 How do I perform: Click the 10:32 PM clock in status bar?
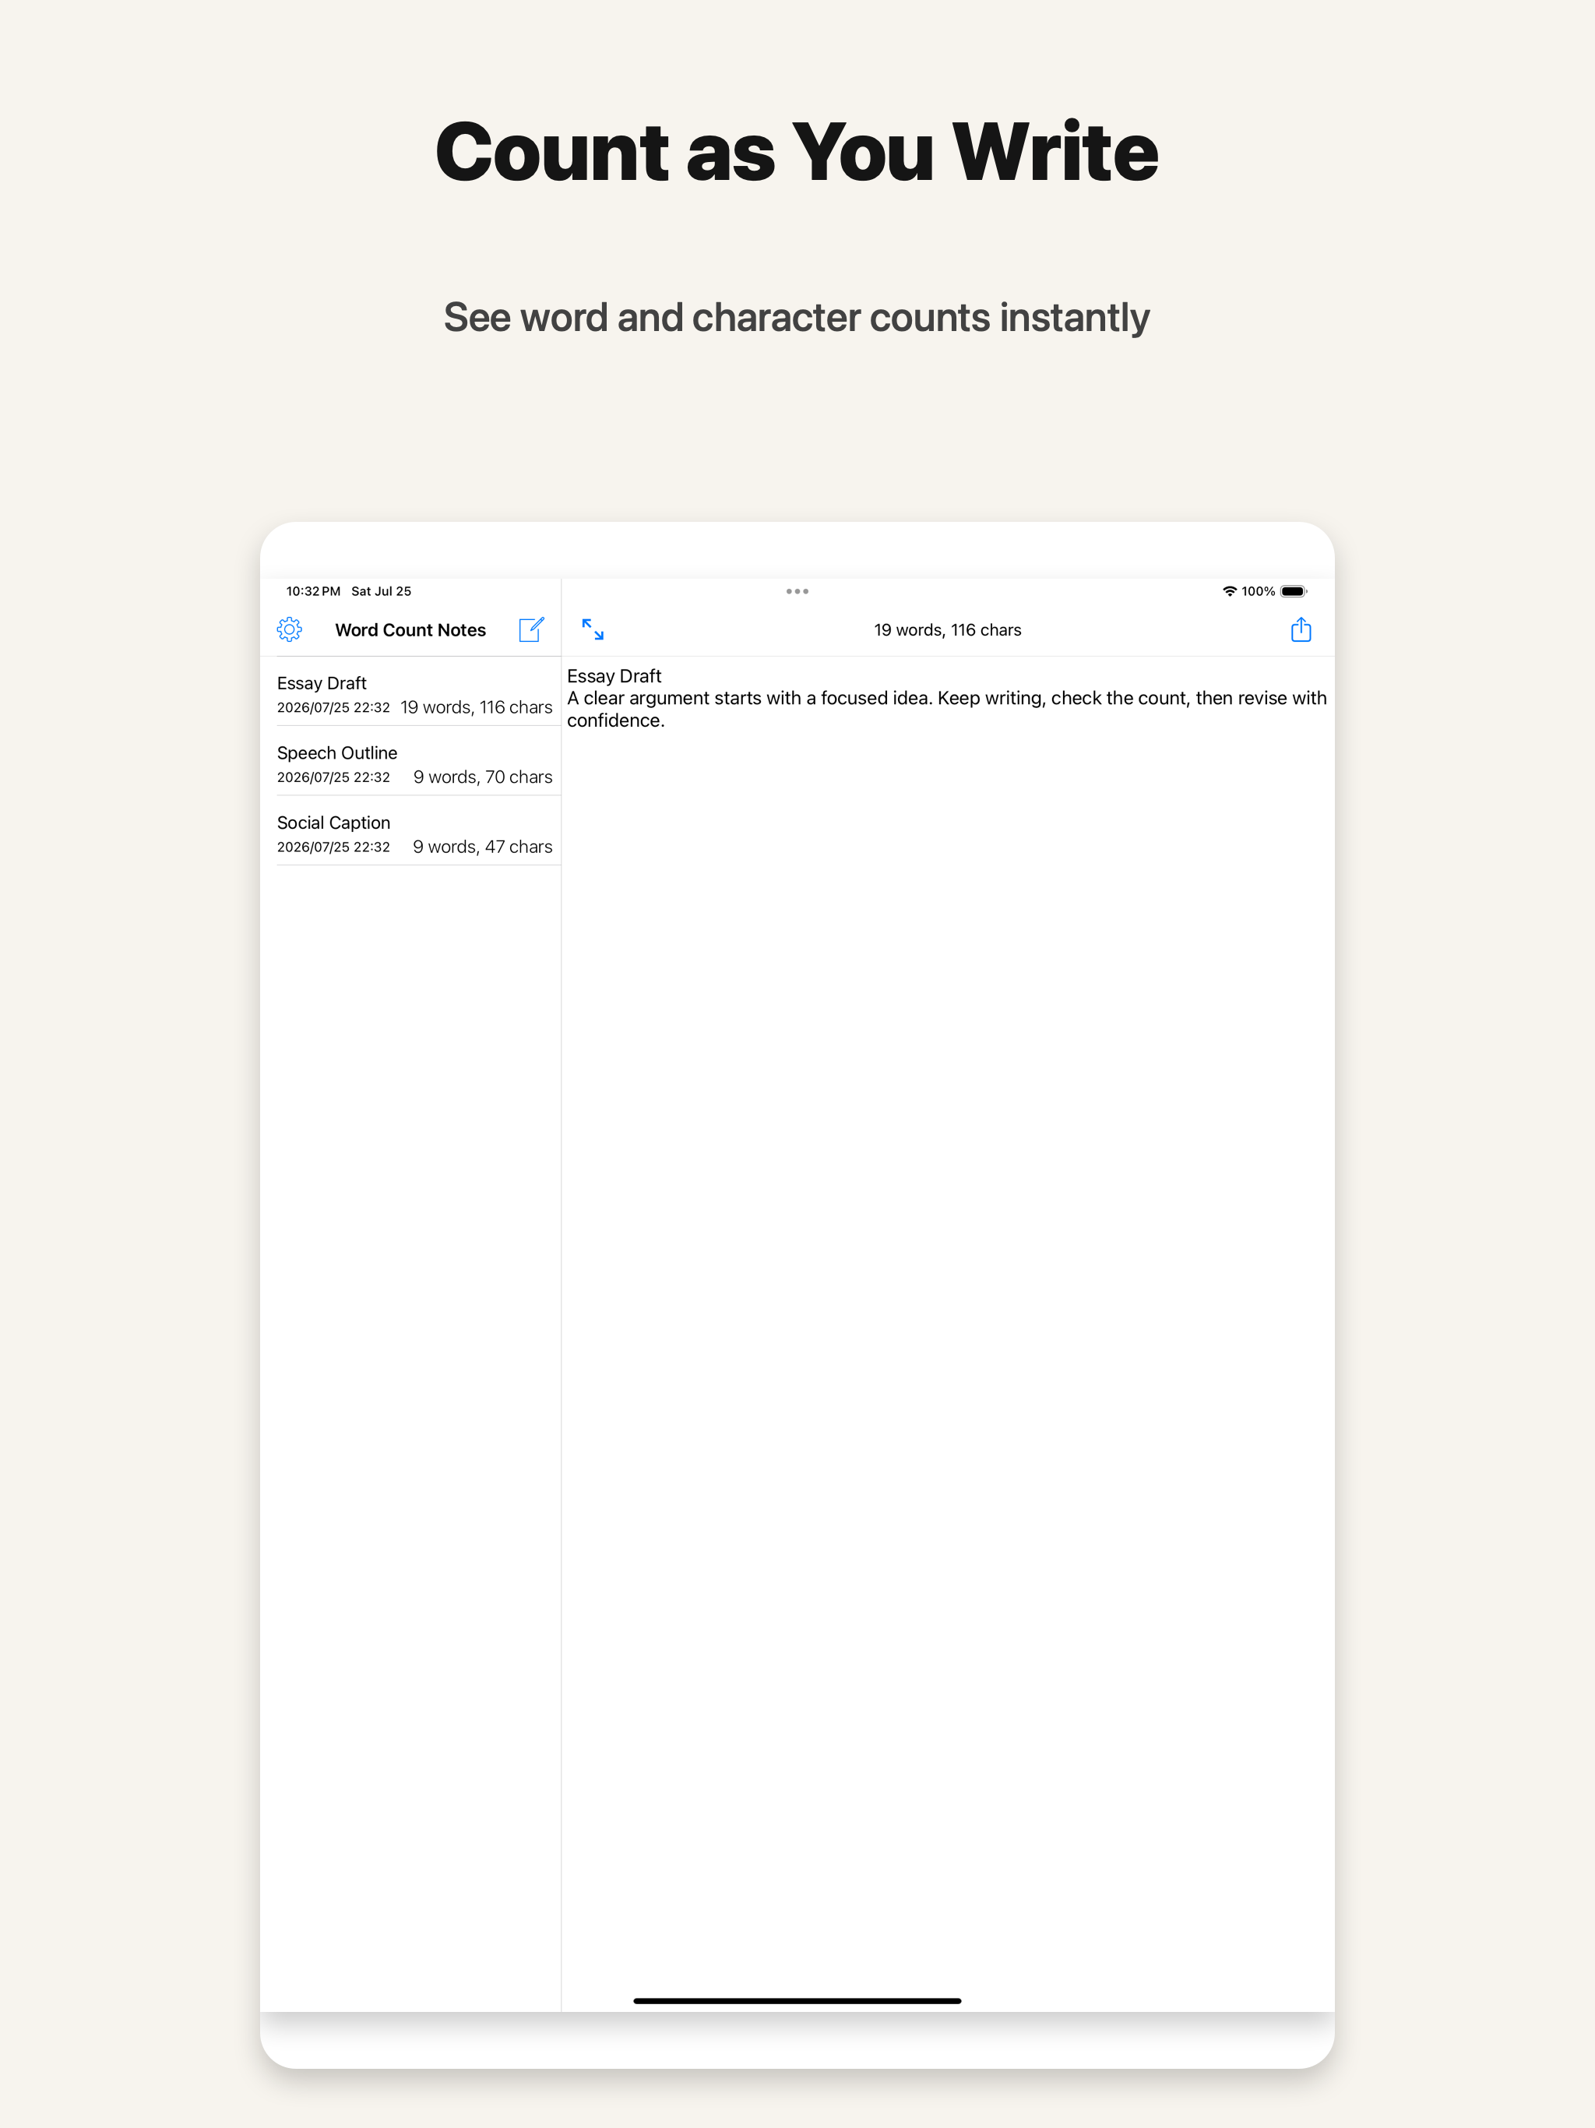tap(312, 590)
